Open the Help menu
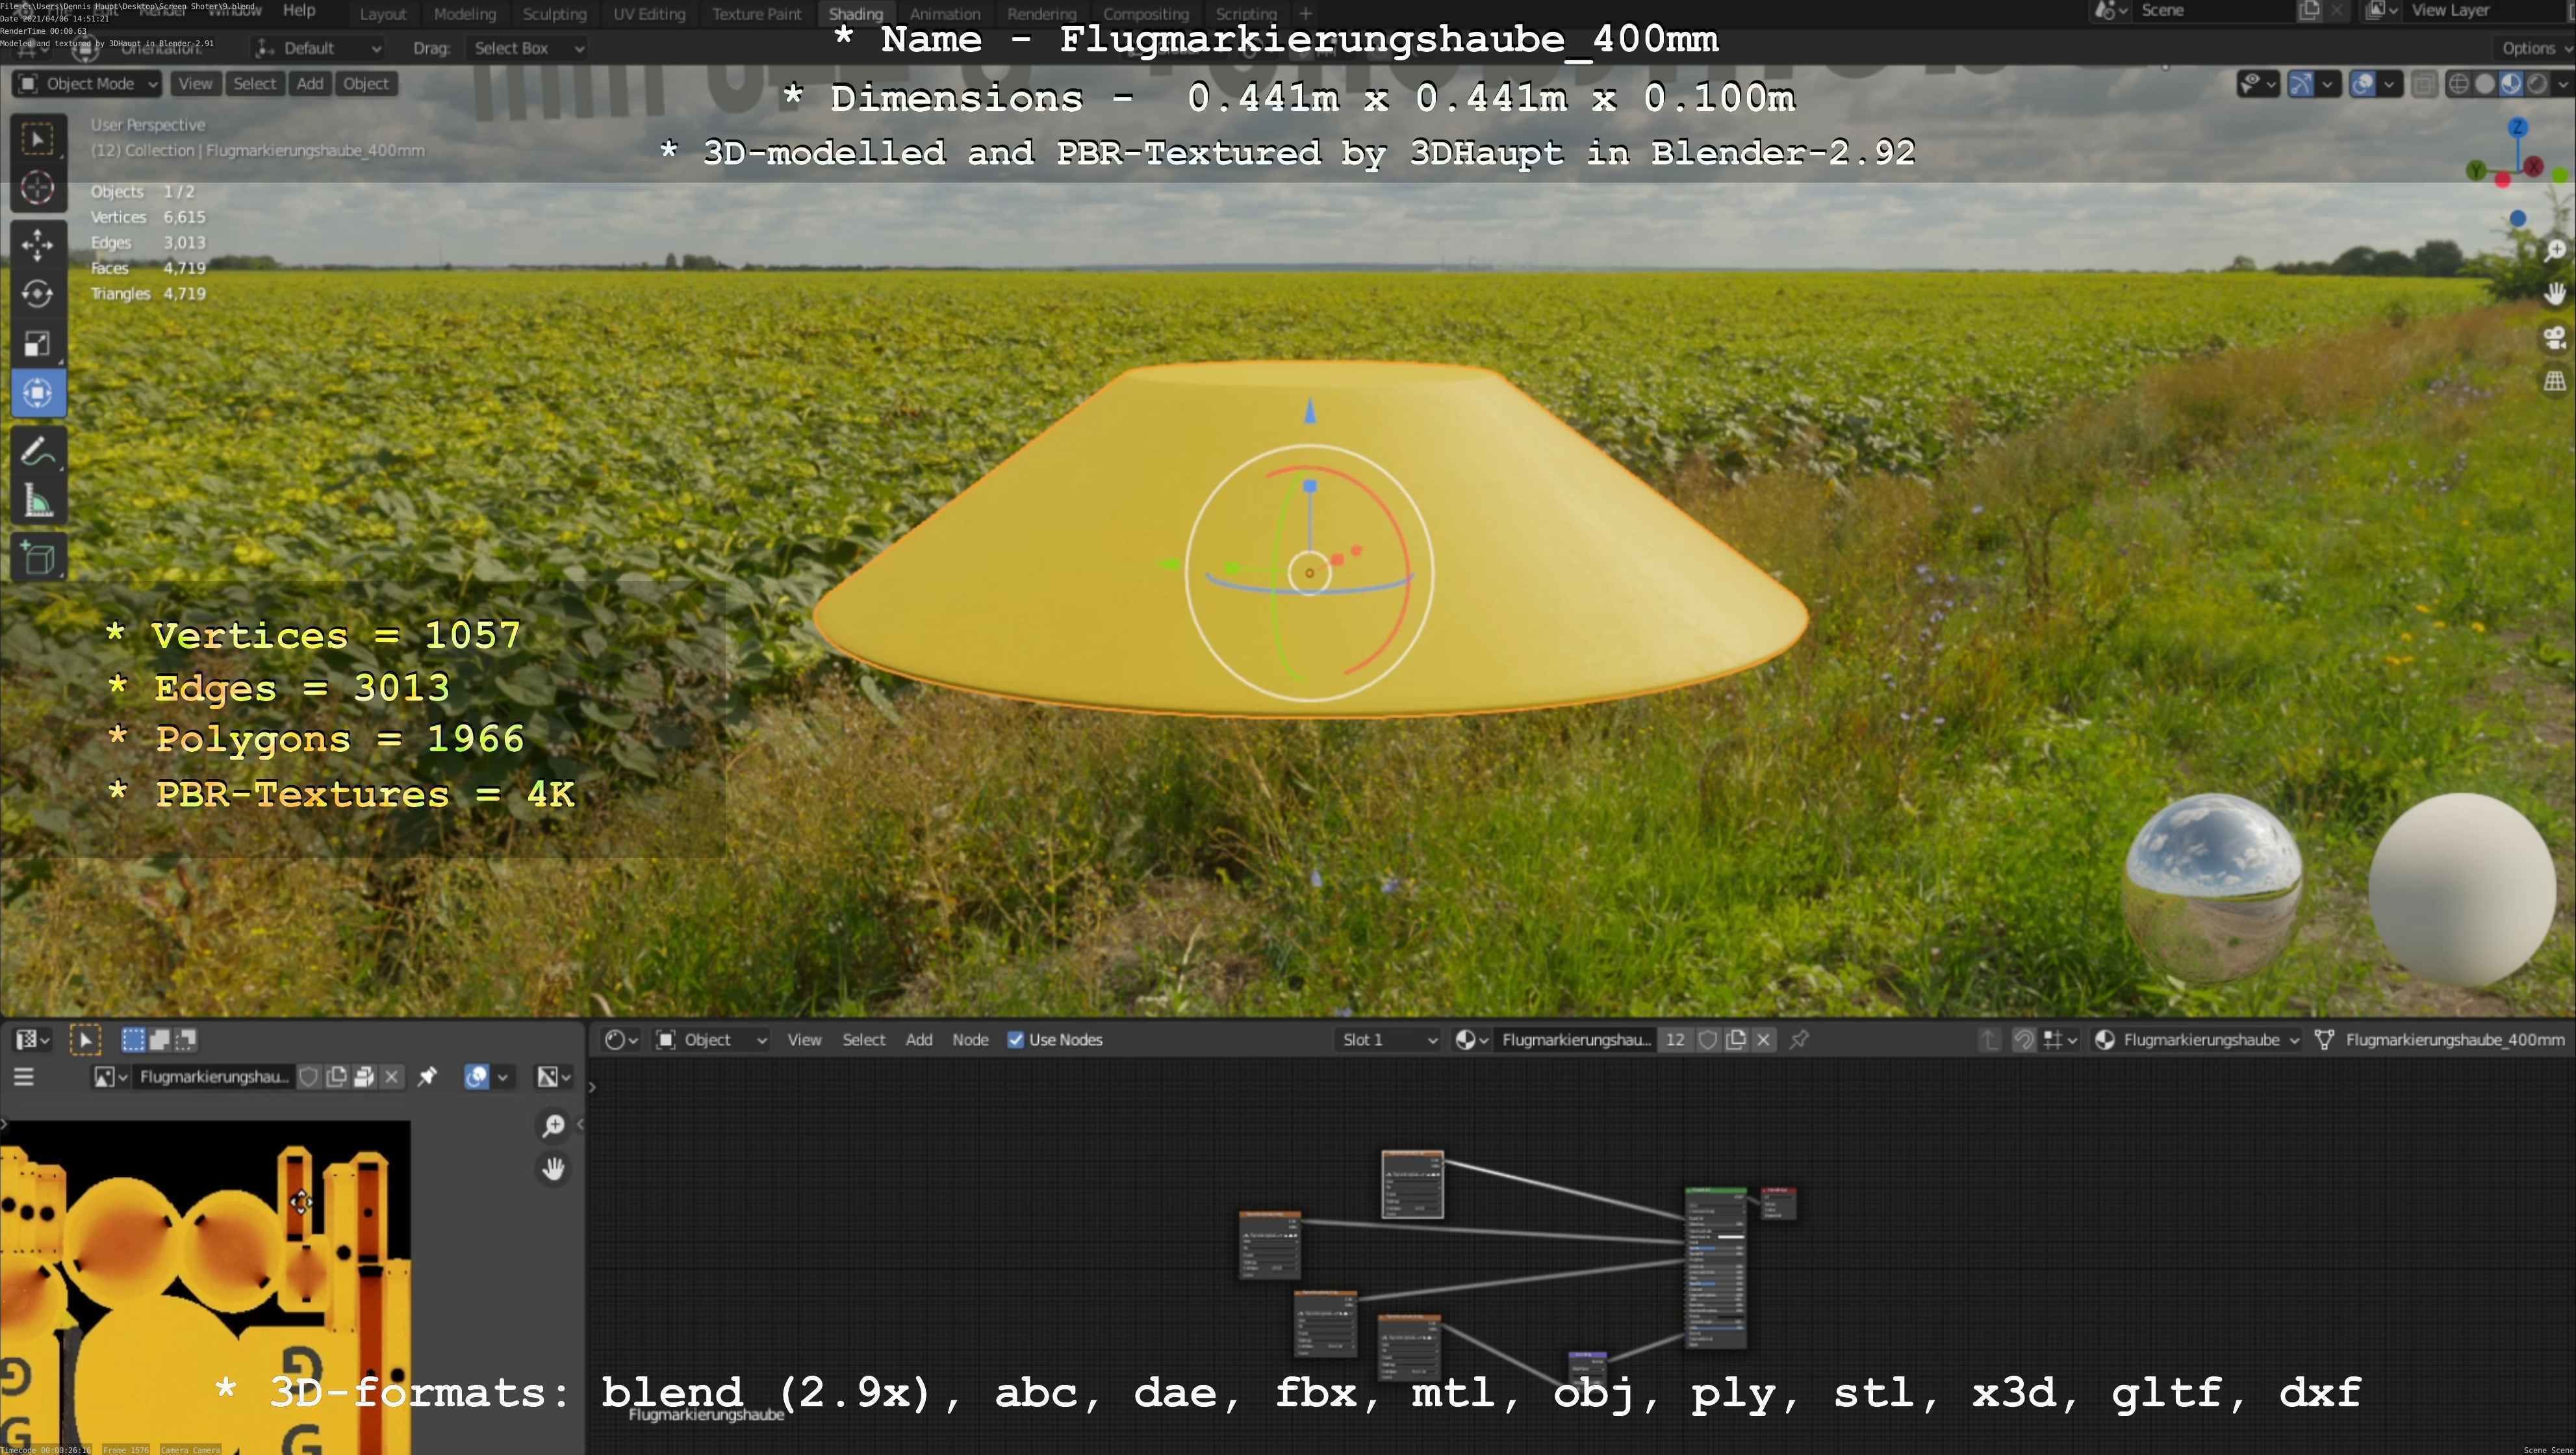This screenshot has width=2576, height=1455. click(298, 10)
